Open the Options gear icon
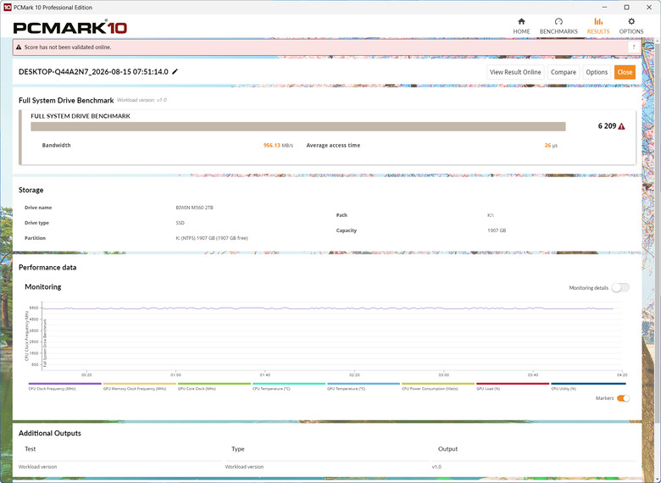 631,21
